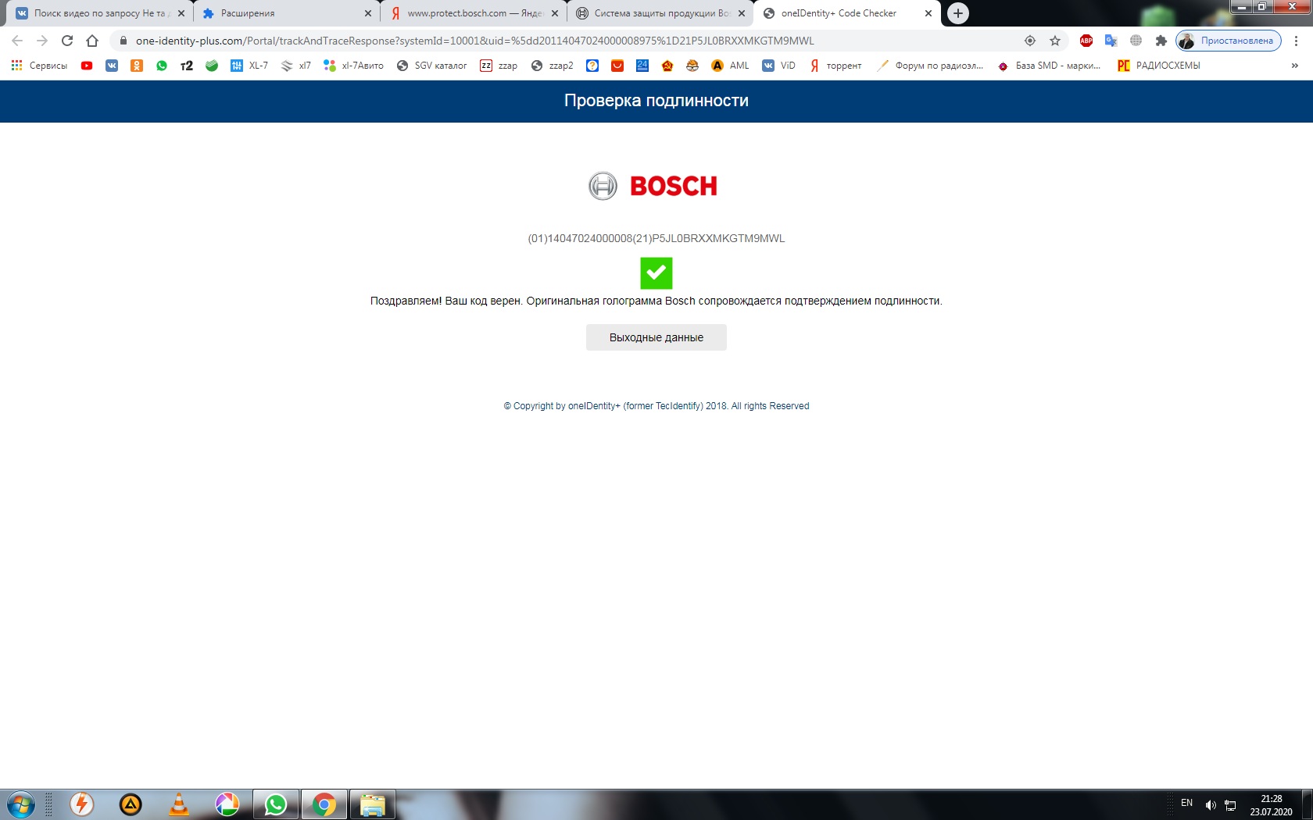The width and height of the screenshot is (1313, 820).
Task: Open the WhatsApp bookmark in bookmarks bar
Action: point(162,66)
